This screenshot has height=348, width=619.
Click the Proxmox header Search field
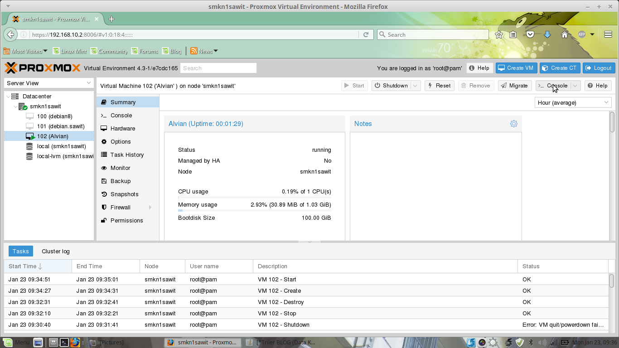218,68
